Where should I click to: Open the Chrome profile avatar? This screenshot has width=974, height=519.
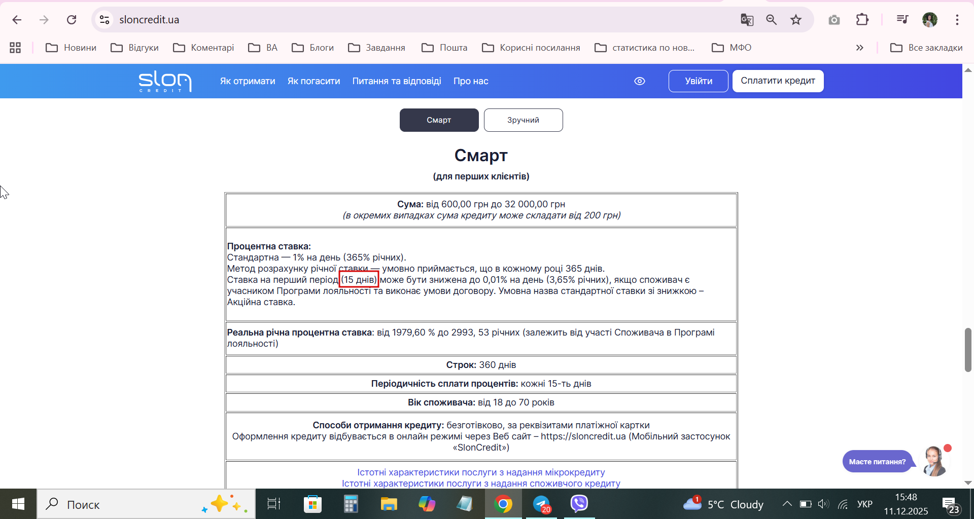click(x=930, y=20)
